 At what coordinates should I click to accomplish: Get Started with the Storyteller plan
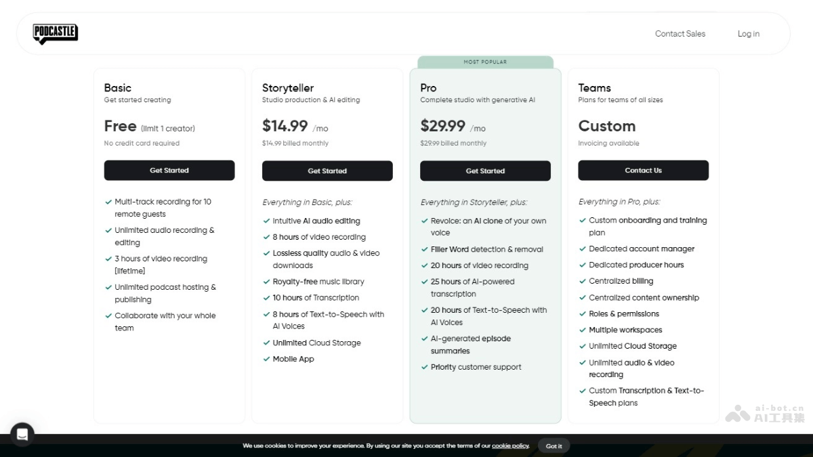327,171
